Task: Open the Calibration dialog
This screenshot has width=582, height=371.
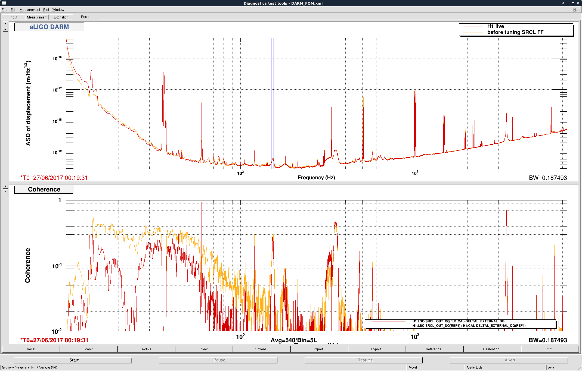Action: coord(493,349)
